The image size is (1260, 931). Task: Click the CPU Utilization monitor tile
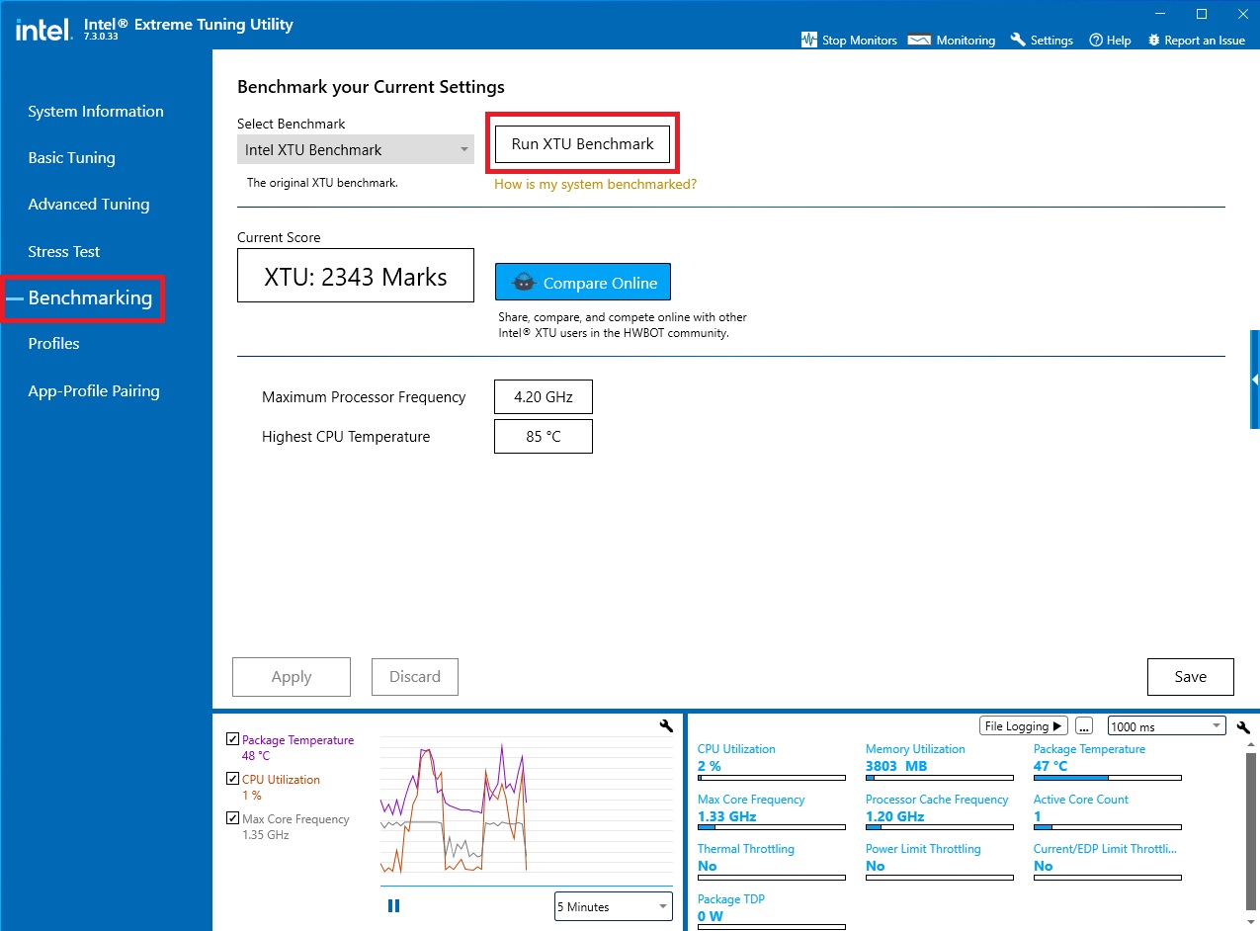(x=772, y=762)
